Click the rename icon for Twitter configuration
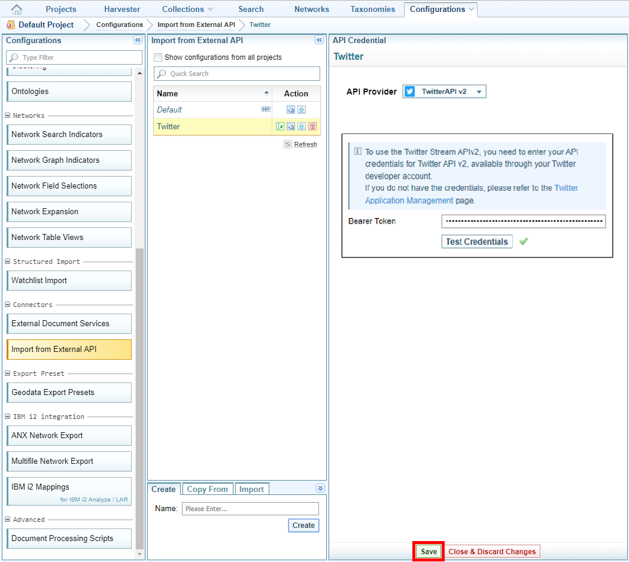 279,126
